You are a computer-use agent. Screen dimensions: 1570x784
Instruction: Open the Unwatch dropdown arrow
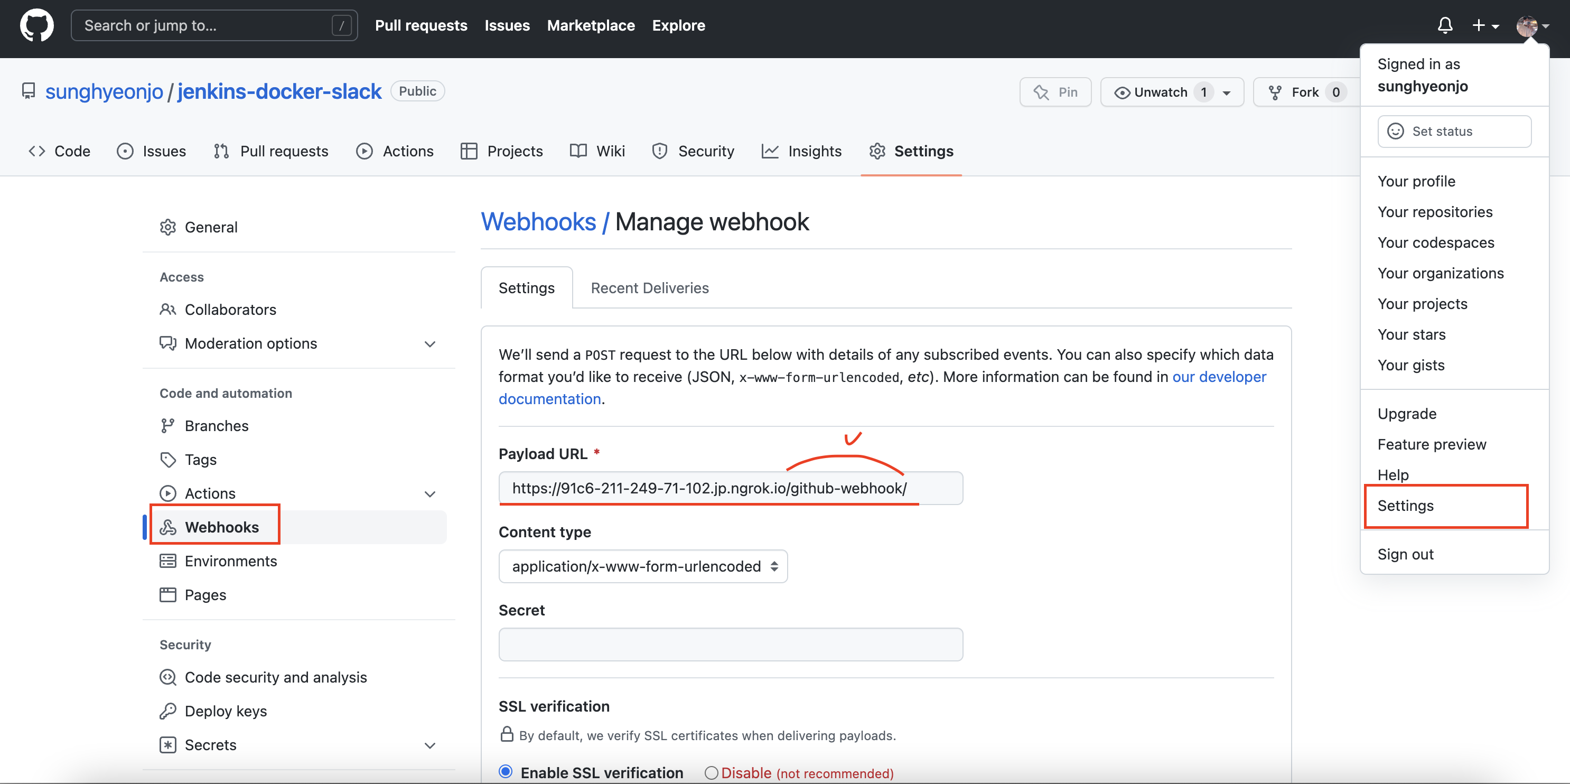1226,92
